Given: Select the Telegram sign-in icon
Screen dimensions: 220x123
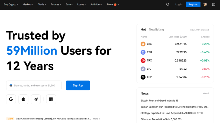Looking at the screenshot, I should (x=36, y=99).
